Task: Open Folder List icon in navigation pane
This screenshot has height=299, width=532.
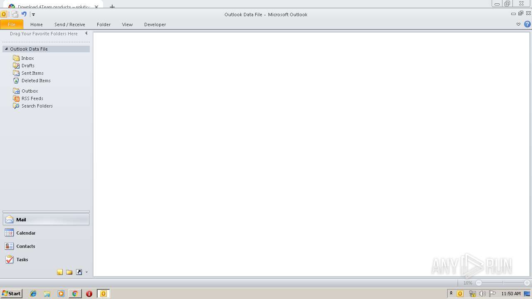Action: (x=69, y=272)
